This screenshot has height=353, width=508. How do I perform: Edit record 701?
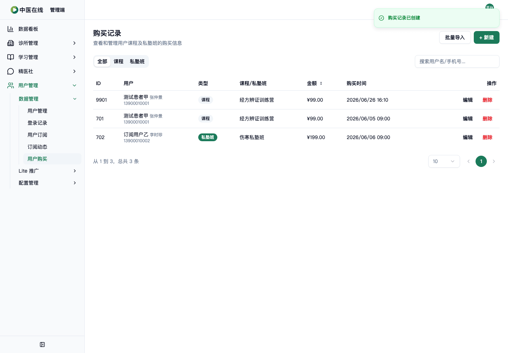pos(468,119)
